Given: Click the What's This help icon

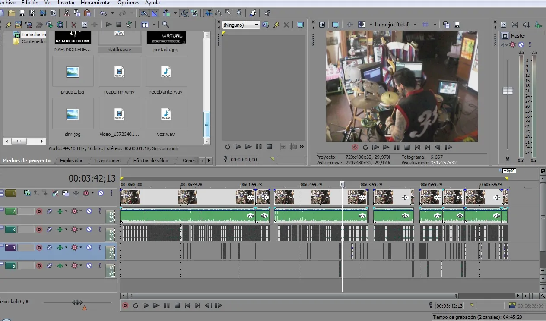Looking at the screenshot, I should click(267, 13).
